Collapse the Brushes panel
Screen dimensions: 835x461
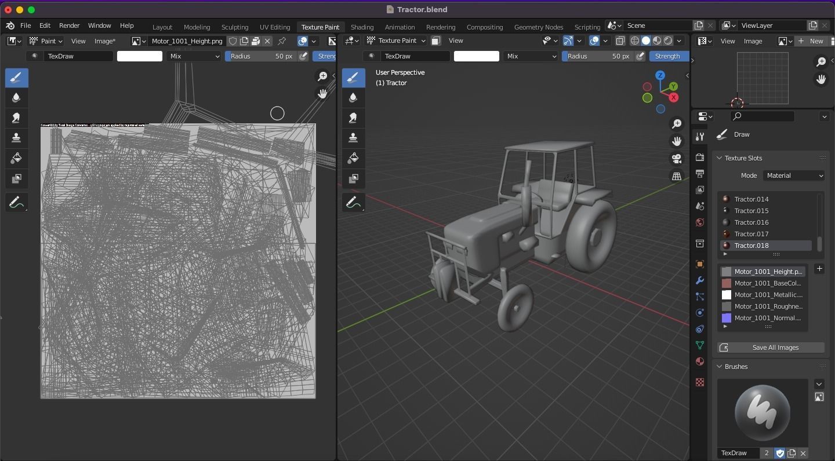[x=720, y=367]
